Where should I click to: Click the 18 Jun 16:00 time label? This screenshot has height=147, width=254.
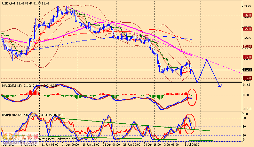point(91,144)
